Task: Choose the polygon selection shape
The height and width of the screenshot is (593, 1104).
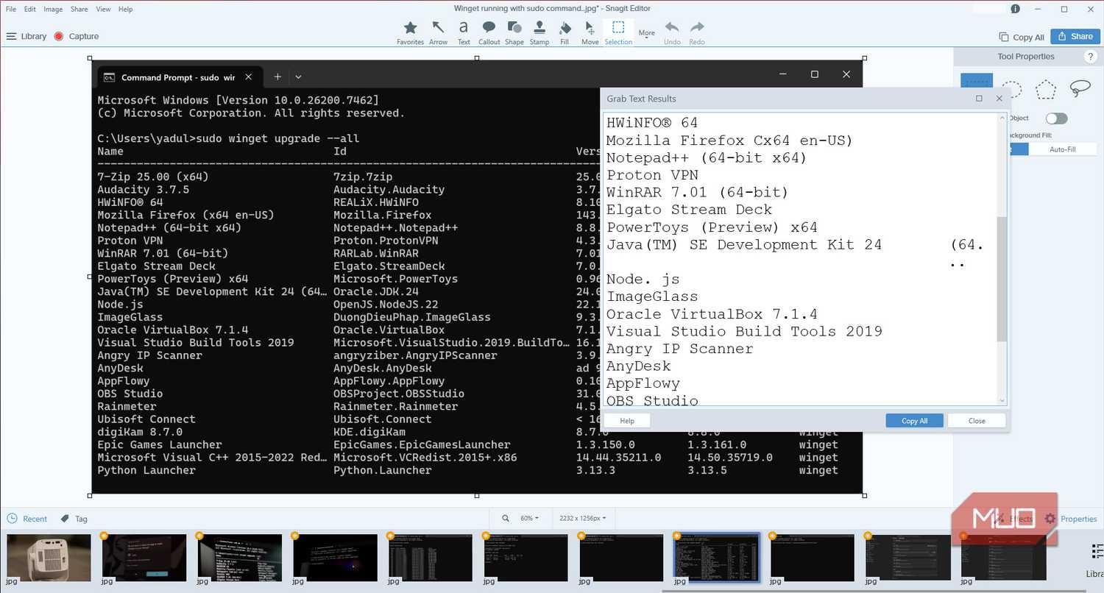Action: click(x=1046, y=89)
